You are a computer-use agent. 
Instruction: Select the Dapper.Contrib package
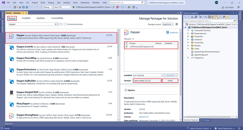[x=61, y=49]
